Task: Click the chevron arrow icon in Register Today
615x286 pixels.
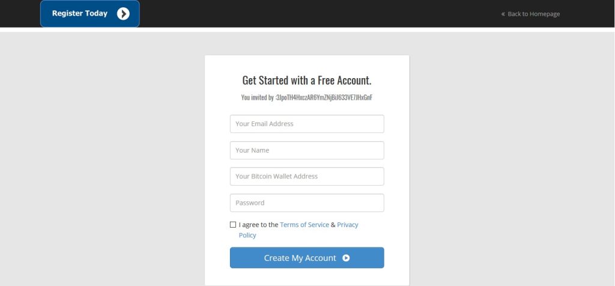Action: [x=123, y=14]
